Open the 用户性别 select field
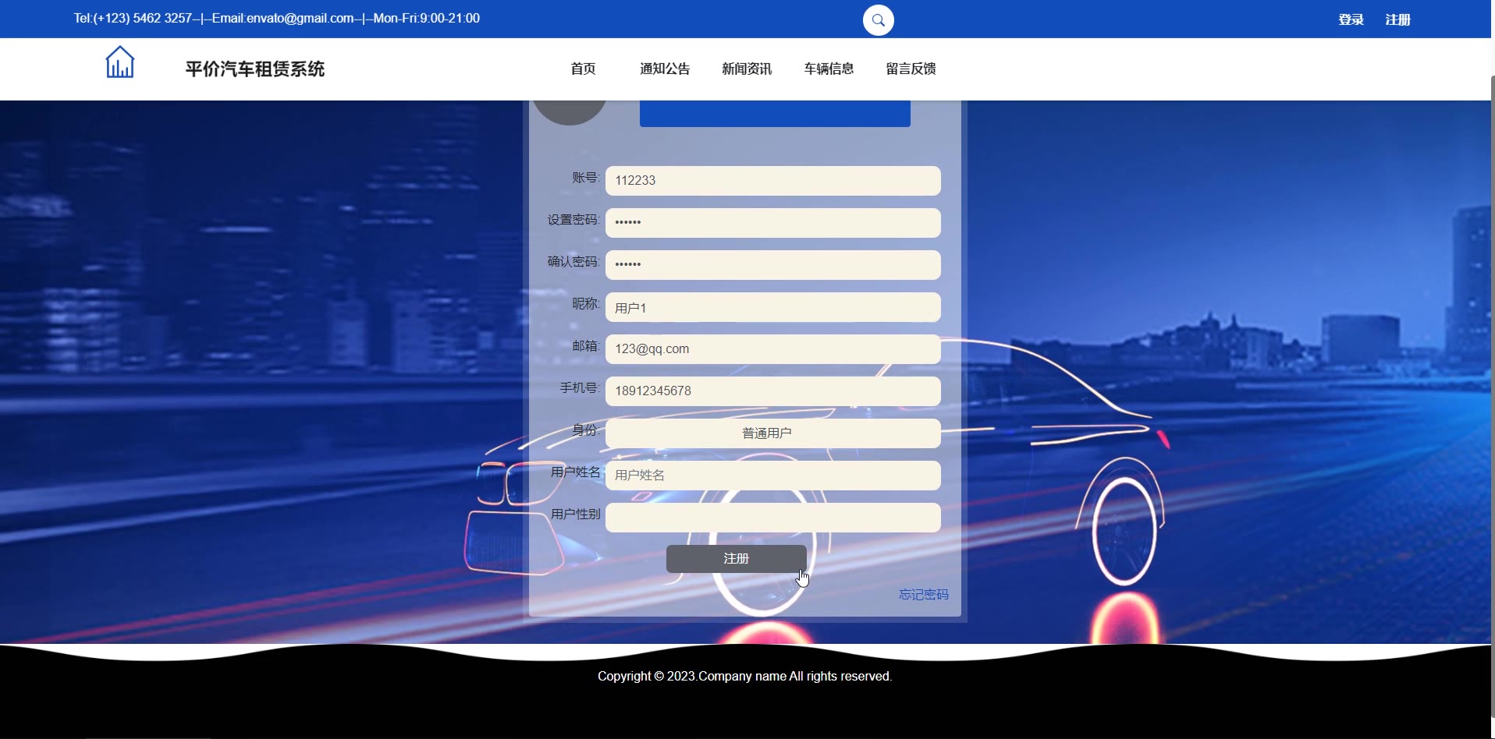Screen dimensions: 1495x739 [x=773, y=518]
